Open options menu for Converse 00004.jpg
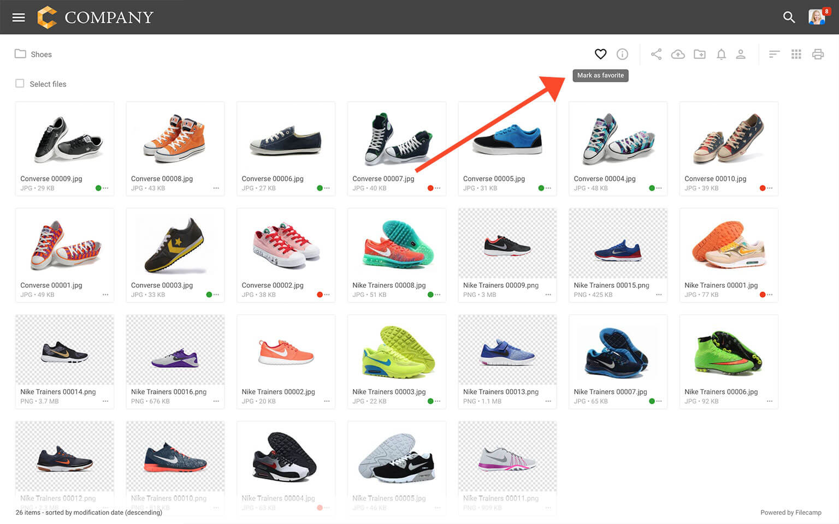Screen dimensions: 839x524 [x=659, y=188]
